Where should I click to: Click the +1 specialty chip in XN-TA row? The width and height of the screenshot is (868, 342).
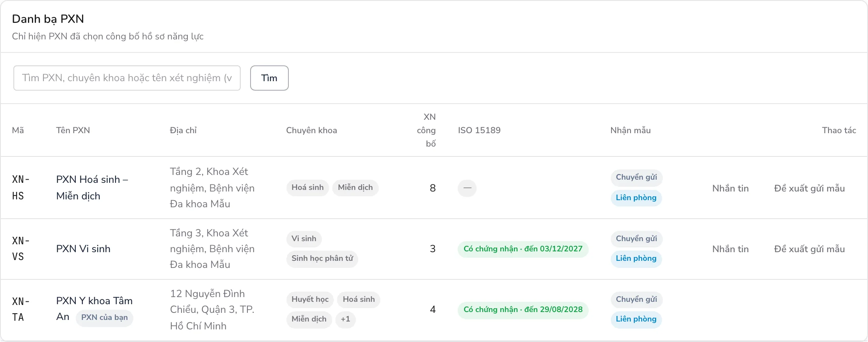point(346,319)
